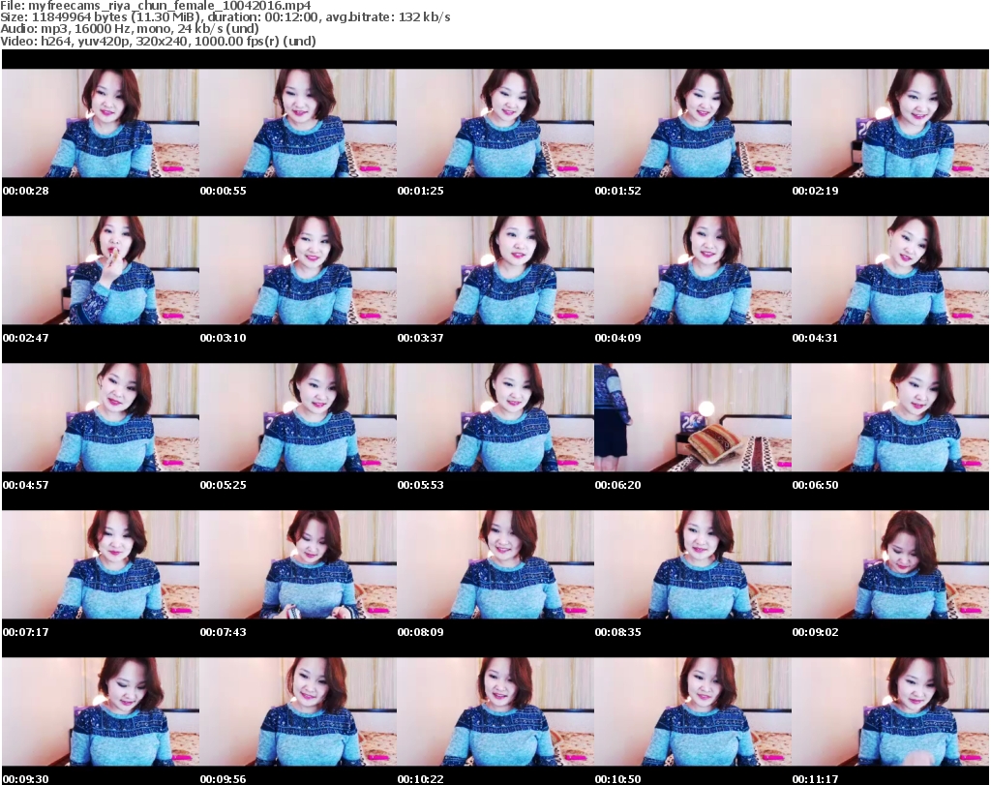View the frame above timestamp 00:09:56

point(298,711)
